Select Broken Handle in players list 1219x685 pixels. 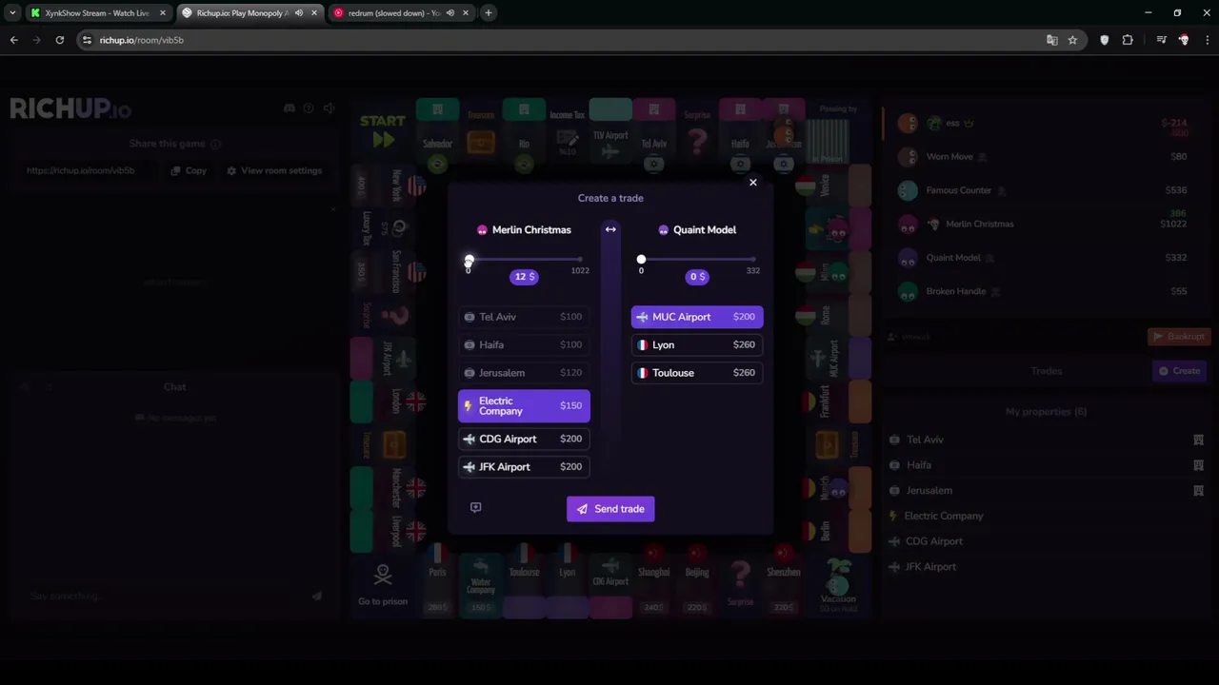[1044, 291]
